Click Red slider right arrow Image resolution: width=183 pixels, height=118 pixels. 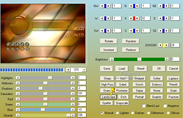(x=73, y=99)
